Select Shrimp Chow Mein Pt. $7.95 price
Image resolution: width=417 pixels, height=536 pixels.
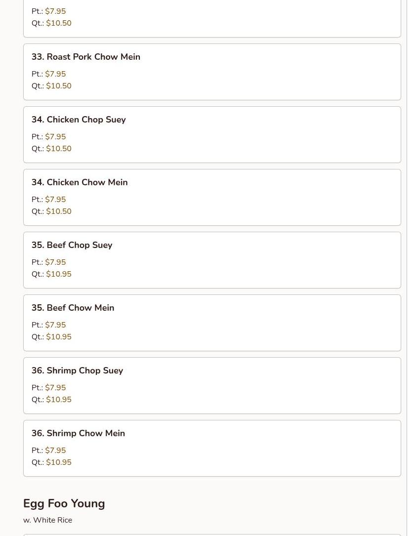coord(55,450)
